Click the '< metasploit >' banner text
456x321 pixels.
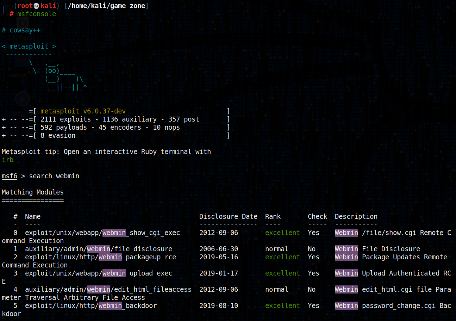coord(29,47)
